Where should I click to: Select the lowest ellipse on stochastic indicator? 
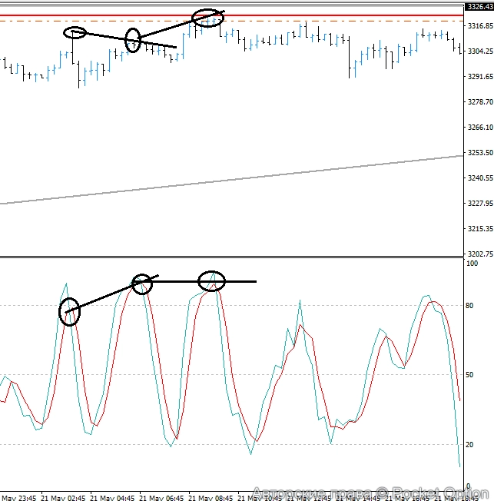coord(69,311)
